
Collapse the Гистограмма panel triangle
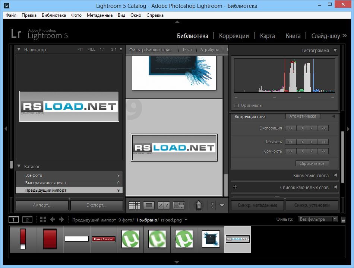[x=335, y=50]
